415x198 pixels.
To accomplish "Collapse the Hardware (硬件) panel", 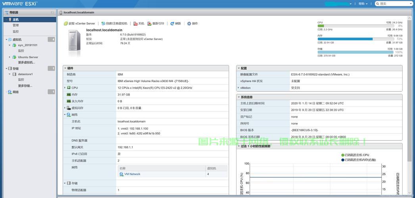I will pyautogui.click(x=65, y=68).
